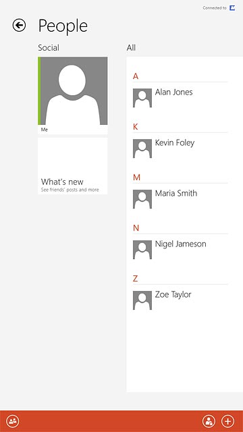Image resolution: width=243 pixels, height=432 pixels.
Task: Open the Facebook connected account icon
Action: coord(232,7)
